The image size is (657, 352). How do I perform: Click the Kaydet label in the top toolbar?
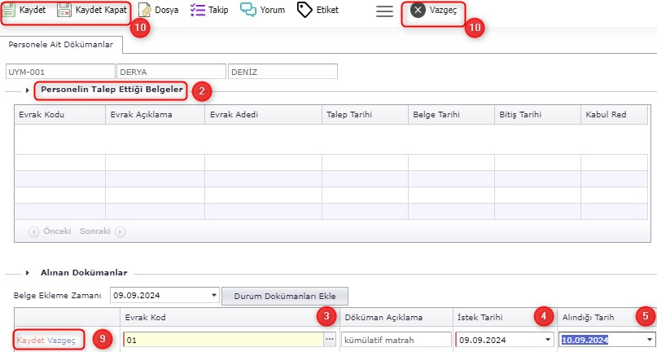(x=33, y=10)
